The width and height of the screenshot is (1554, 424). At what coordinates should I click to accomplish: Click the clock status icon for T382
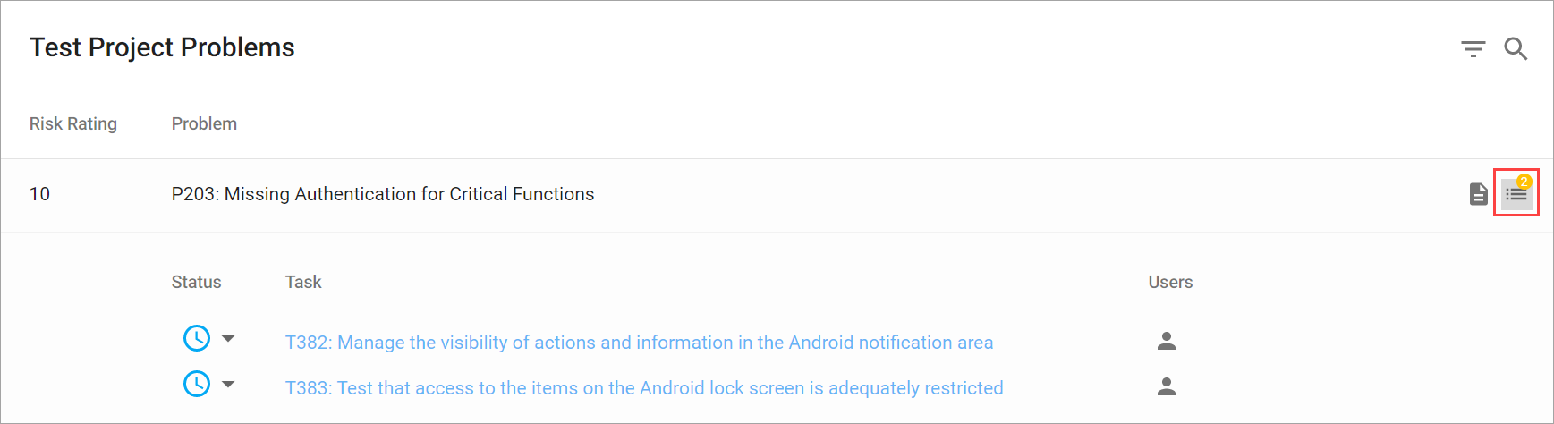coord(197,338)
